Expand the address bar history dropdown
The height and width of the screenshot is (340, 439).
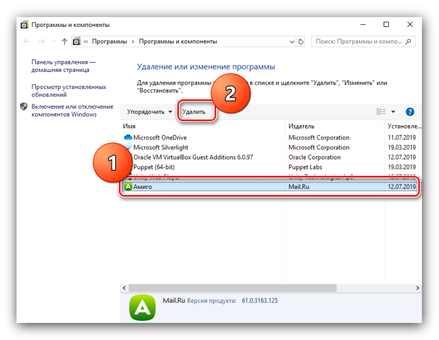[292, 42]
